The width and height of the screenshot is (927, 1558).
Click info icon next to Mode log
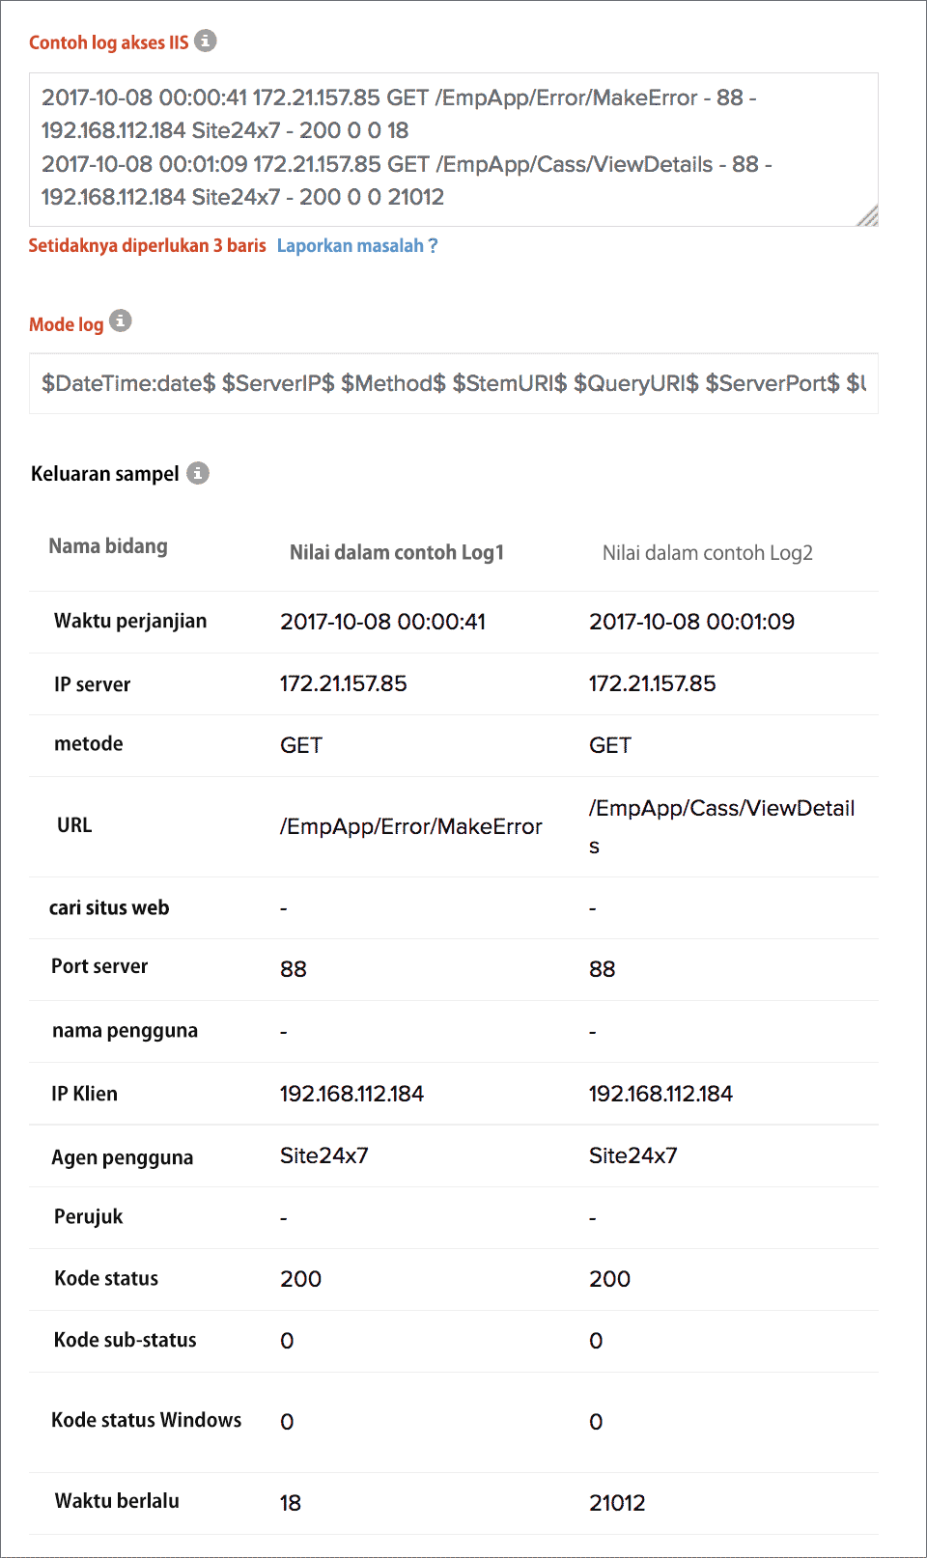click(x=121, y=321)
